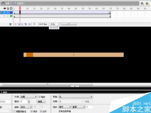Toggle the 对齐 snap checkbox
This screenshot has height=113, width=151.
(x=41, y=111)
